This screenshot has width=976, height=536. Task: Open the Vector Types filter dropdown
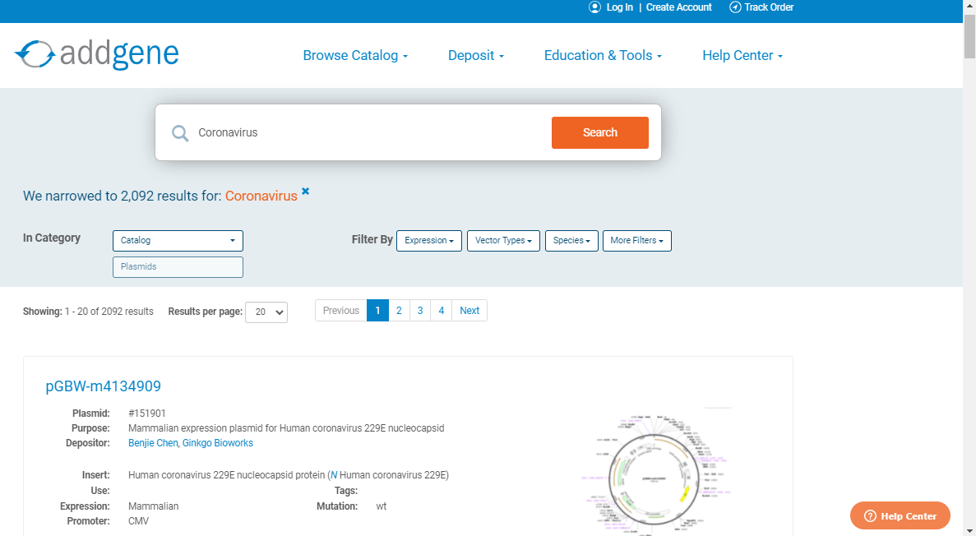pyautogui.click(x=503, y=240)
